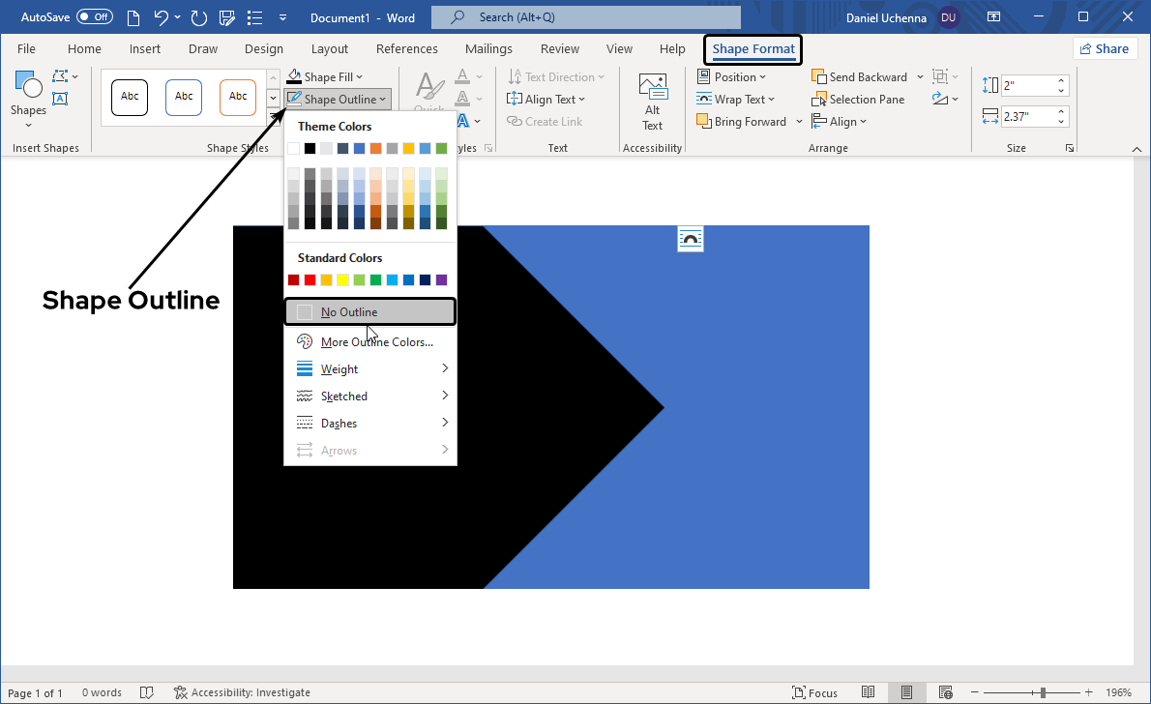1151x704 pixels.
Task: Choose More Outline Colors option
Action: point(376,342)
